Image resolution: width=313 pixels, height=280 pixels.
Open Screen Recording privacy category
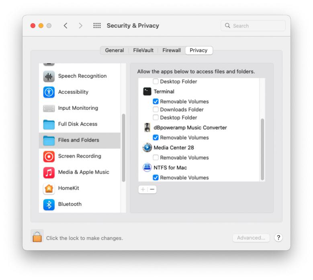point(80,156)
